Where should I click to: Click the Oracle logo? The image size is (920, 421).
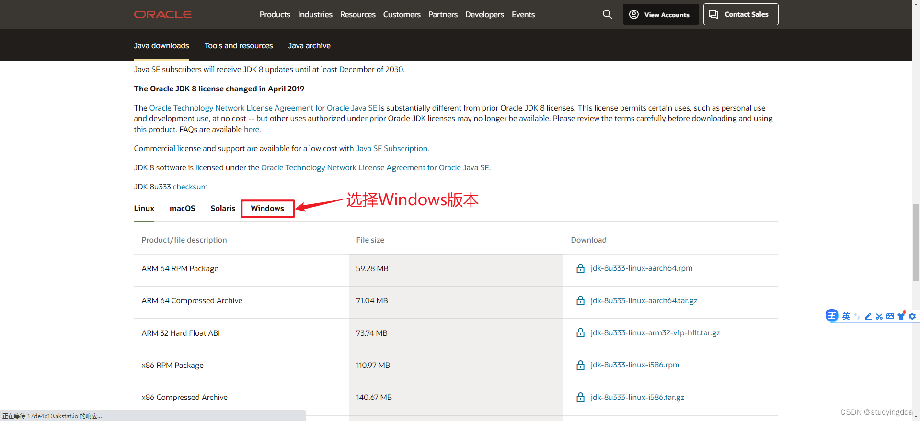163,14
